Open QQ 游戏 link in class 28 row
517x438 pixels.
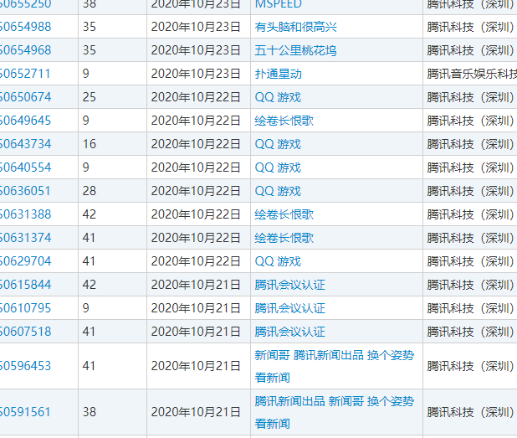[x=278, y=191]
